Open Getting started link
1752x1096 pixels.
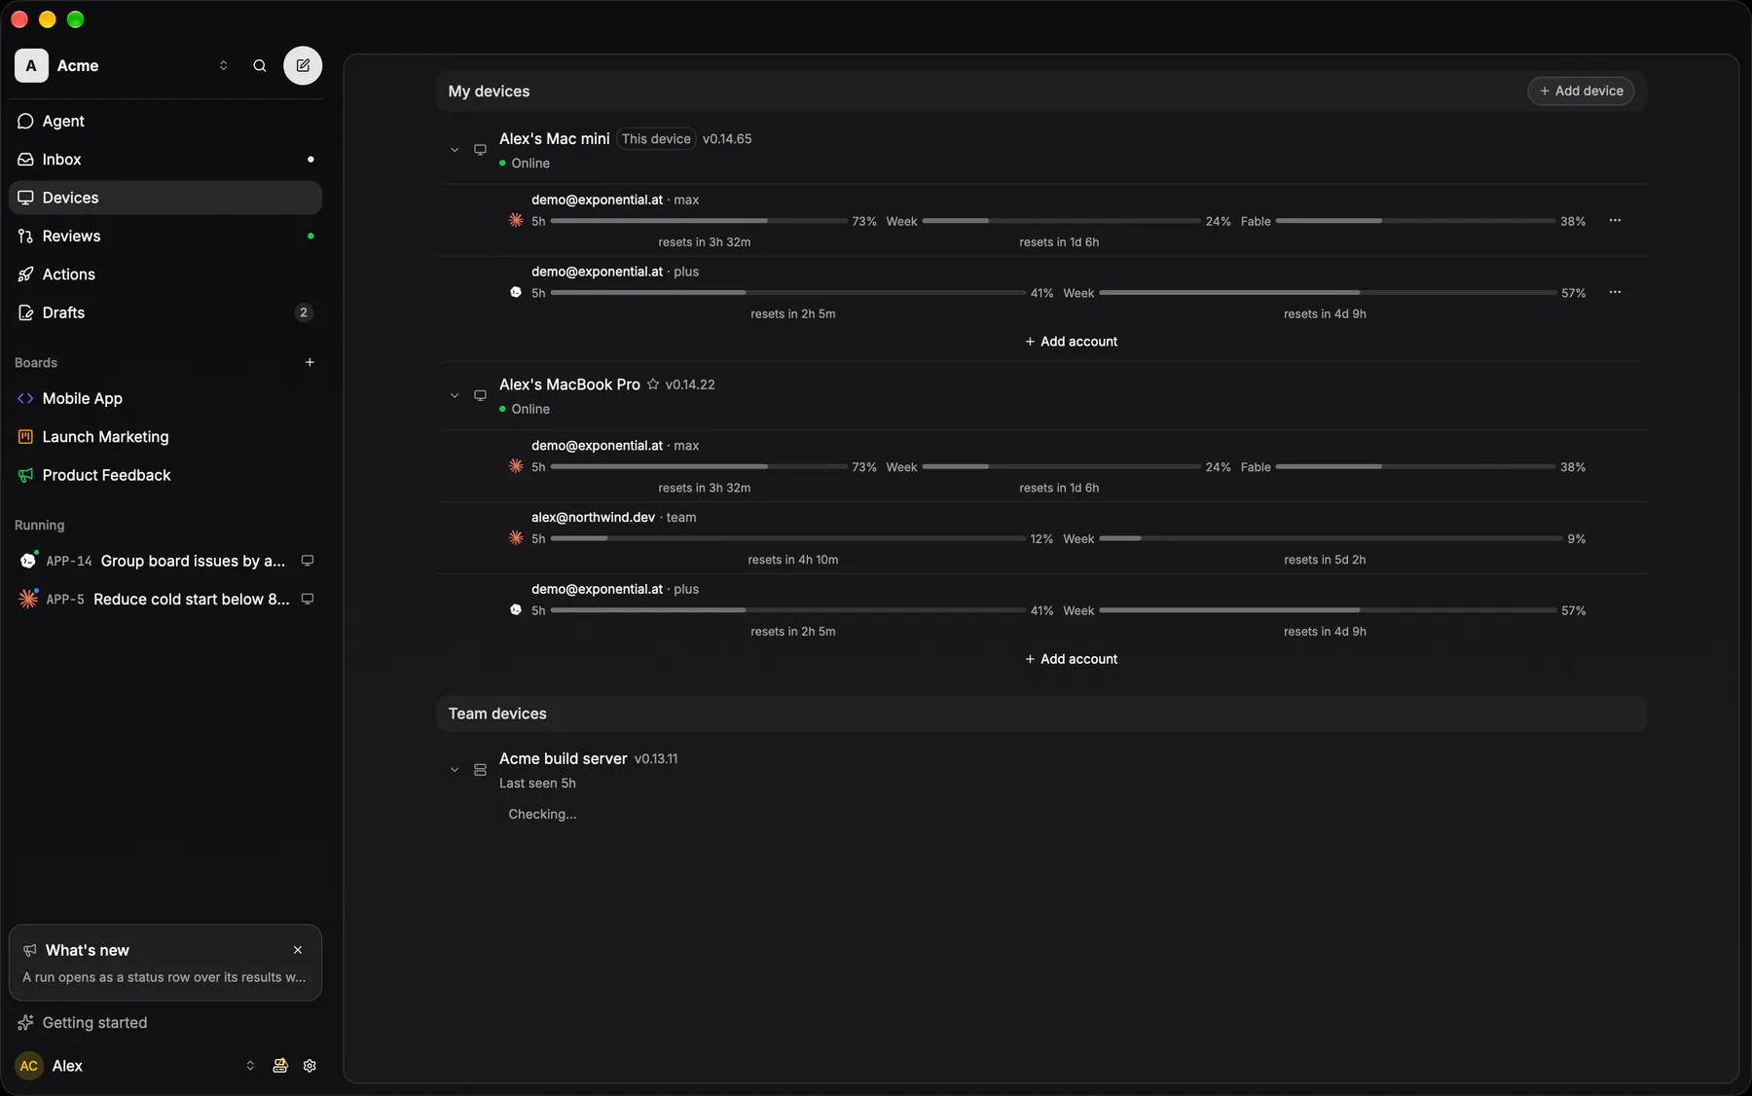[x=94, y=1023]
